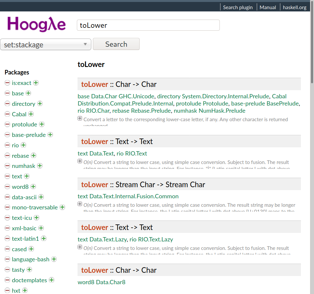Screen dimensions: 314x294
Task: Open the set:stackage scope dropdown
Action: coord(45,44)
